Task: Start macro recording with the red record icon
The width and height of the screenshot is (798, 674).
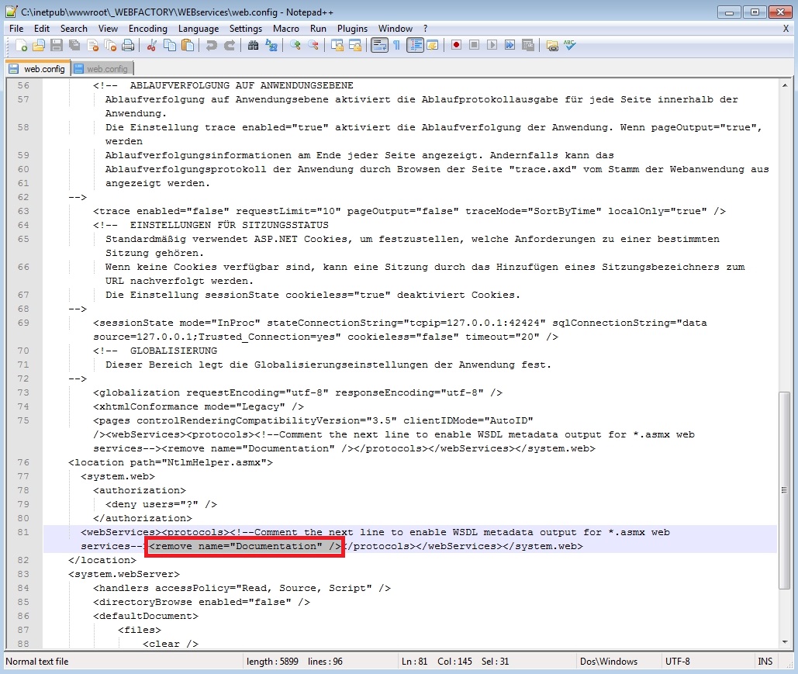Action: tap(456, 45)
